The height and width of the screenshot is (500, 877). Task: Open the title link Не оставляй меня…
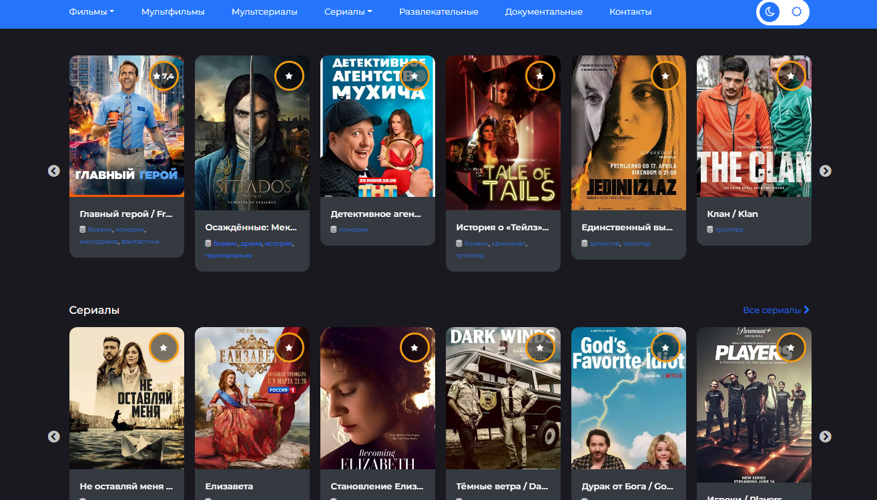(x=127, y=486)
